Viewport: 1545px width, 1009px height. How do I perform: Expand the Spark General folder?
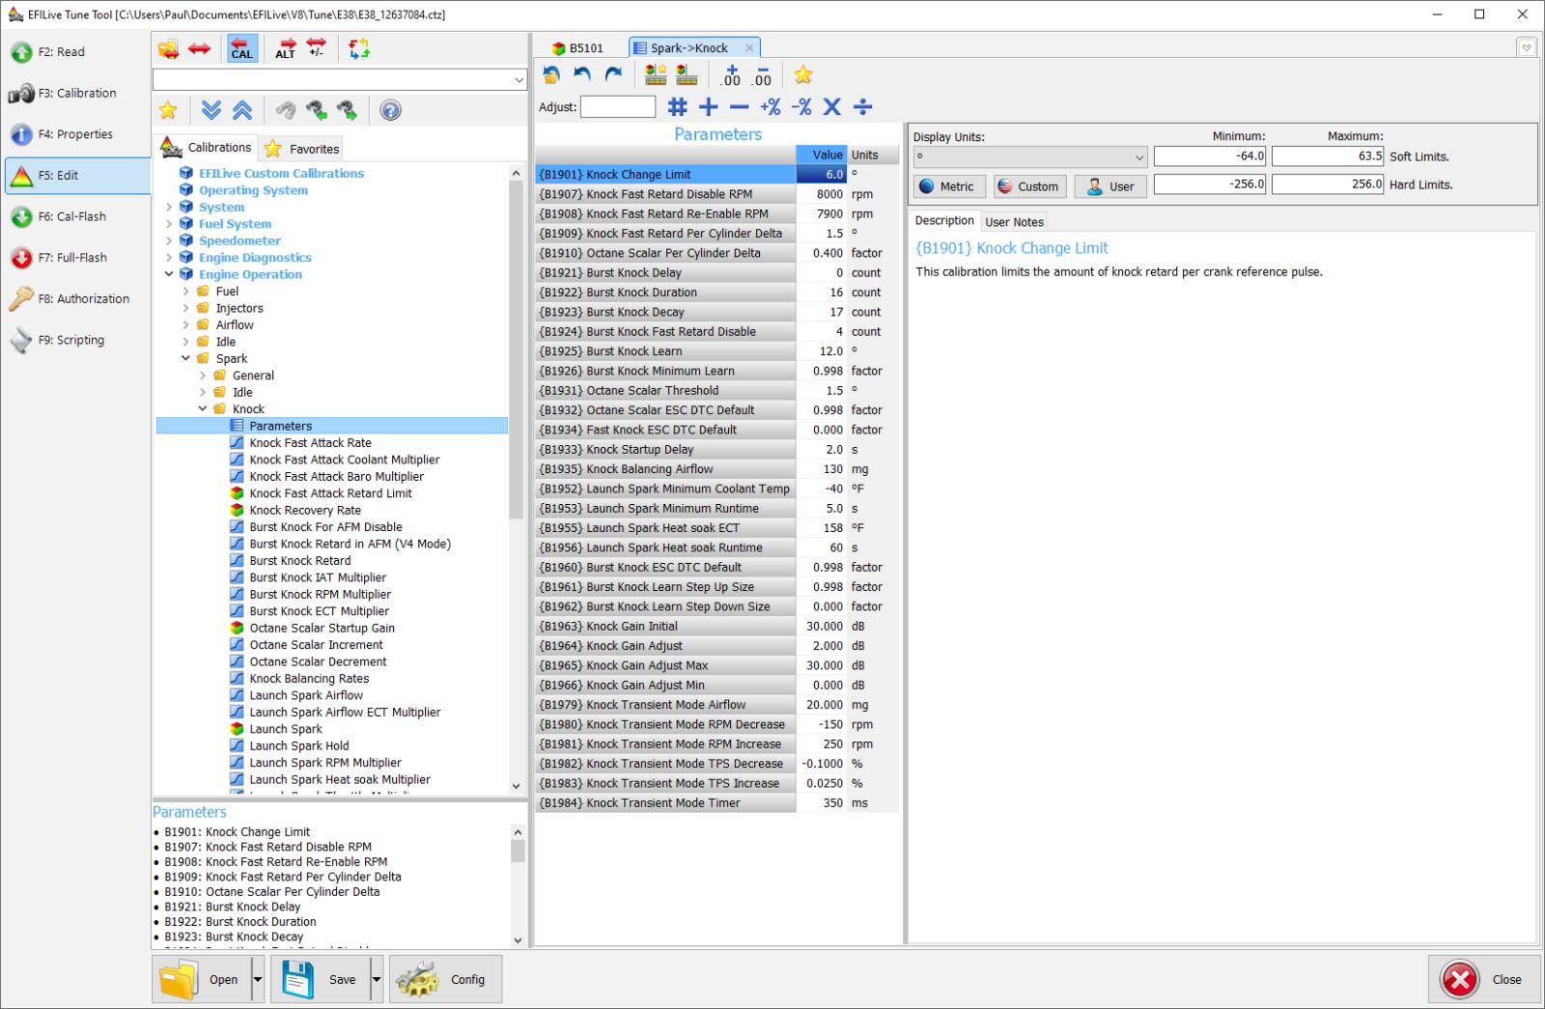point(203,376)
